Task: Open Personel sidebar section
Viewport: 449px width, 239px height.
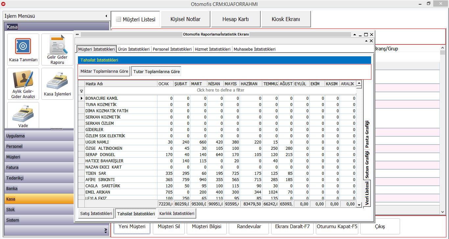Action: (39, 146)
